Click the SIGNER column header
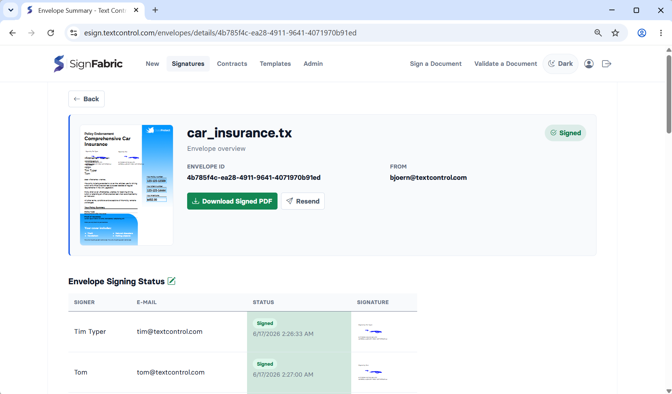Image resolution: width=672 pixels, height=394 pixels. [x=84, y=302]
